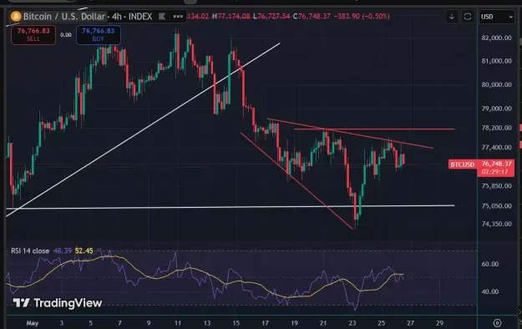Screen dimensions: 522x329
Task: Click the INDEX source label
Action: (140, 17)
